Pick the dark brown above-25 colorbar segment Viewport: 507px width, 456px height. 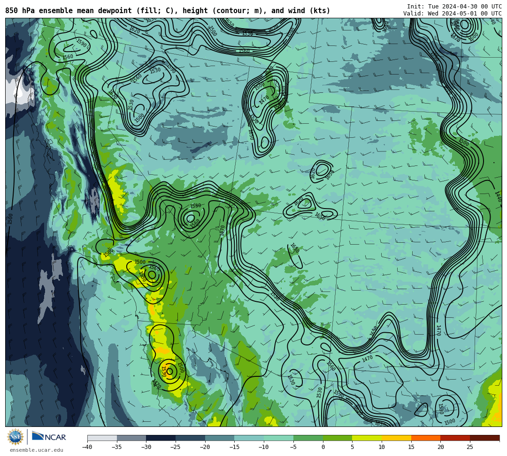(x=484, y=438)
